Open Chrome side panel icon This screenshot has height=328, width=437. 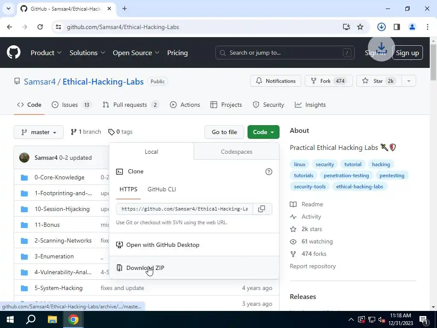pyautogui.click(x=396, y=27)
